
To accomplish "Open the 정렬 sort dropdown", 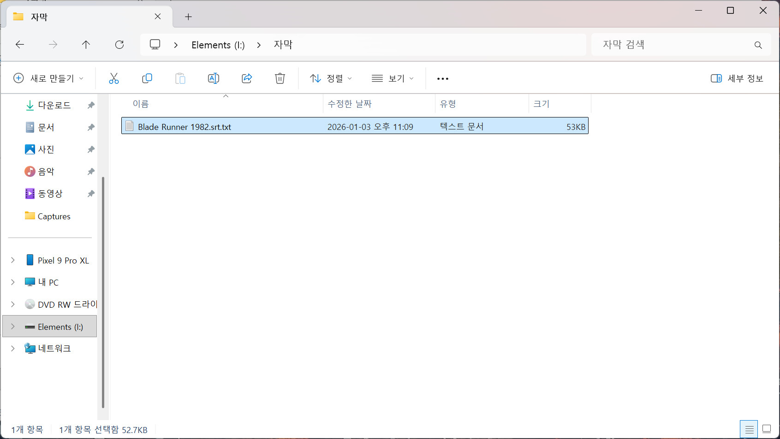I will [x=331, y=78].
